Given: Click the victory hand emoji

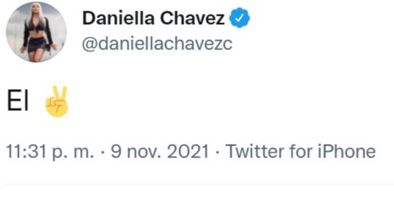Looking at the screenshot, I should click(57, 102).
